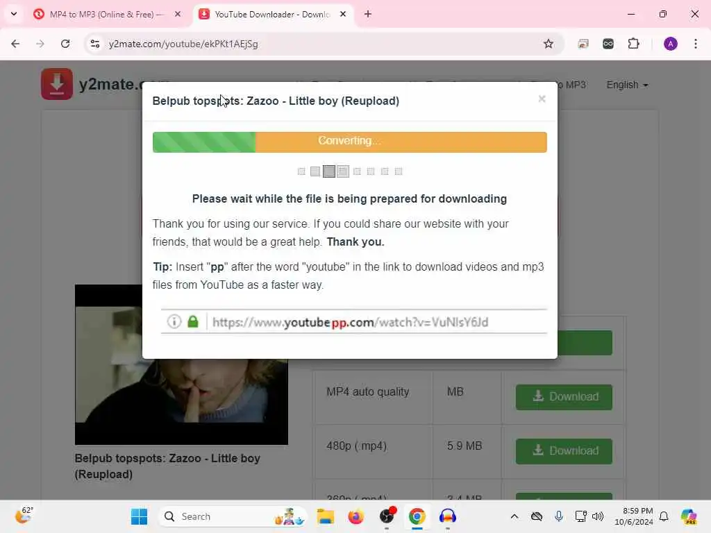Open the notifications bell
This screenshot has height=533, width=711.
(664, 516)
